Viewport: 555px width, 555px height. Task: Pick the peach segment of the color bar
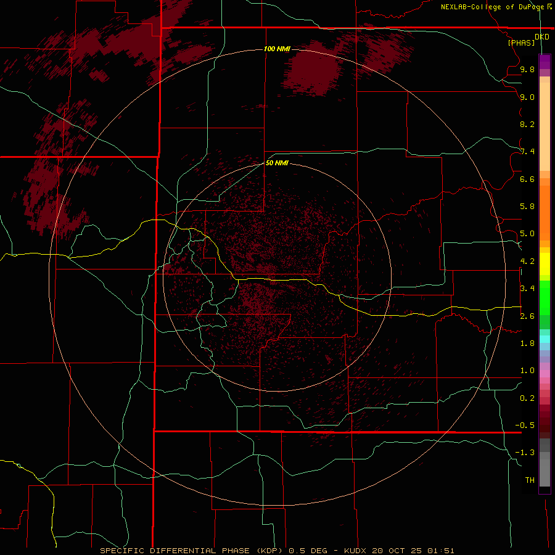coord(545,126)
